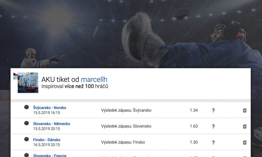The image size is (262, 157).
Task: Click question mark status for Finsko row
Action: coord(213,142)
